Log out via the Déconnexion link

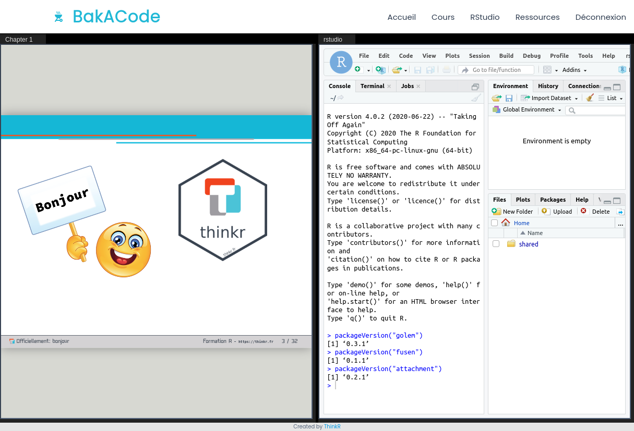click(601, 17)
